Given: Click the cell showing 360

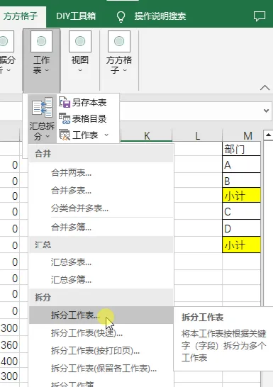Looking at the screenshot, I should point(10,344).
